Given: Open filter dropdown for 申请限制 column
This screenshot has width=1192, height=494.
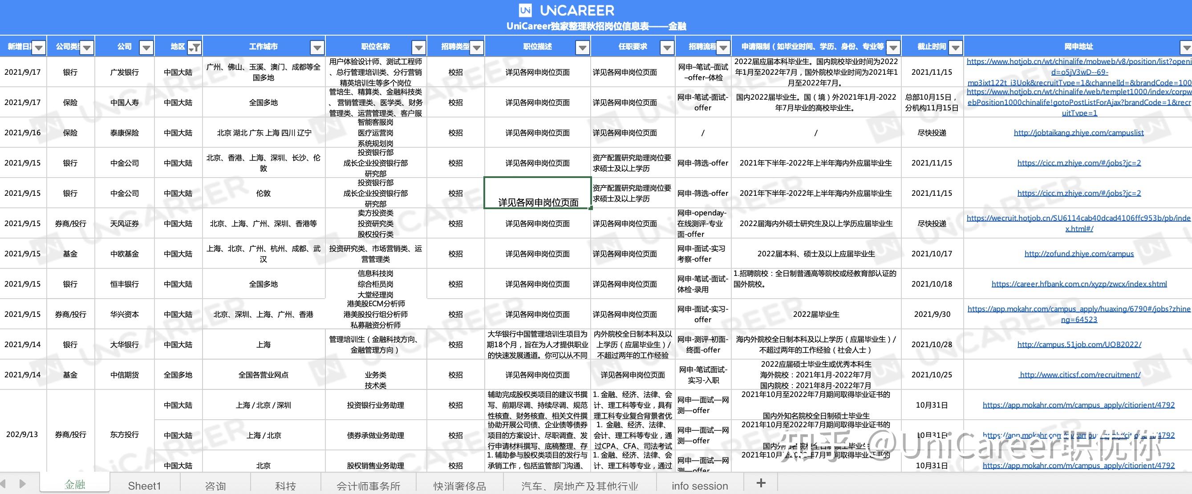Looking at the screenshot, I should 893,47.
